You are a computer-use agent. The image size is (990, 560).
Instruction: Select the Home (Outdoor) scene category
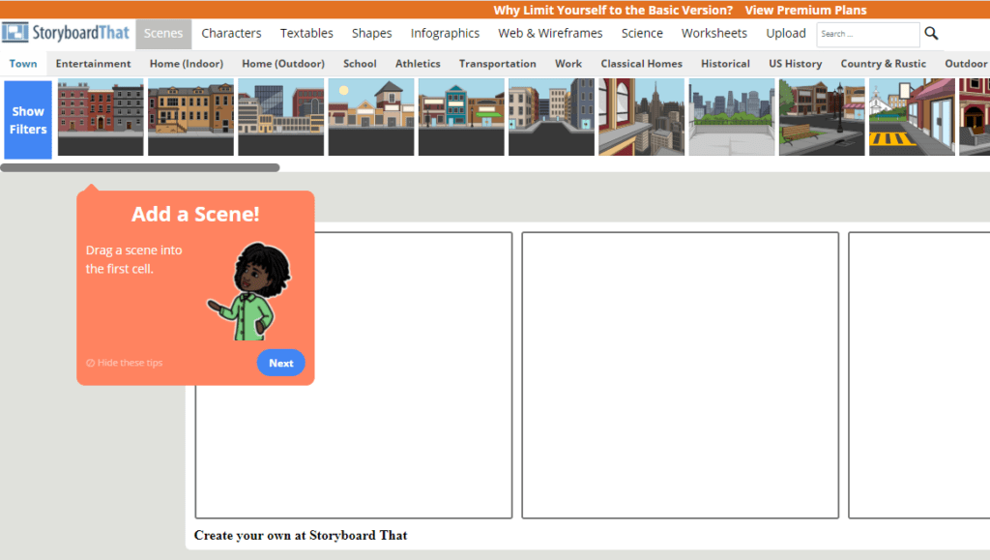pos(283,64)
